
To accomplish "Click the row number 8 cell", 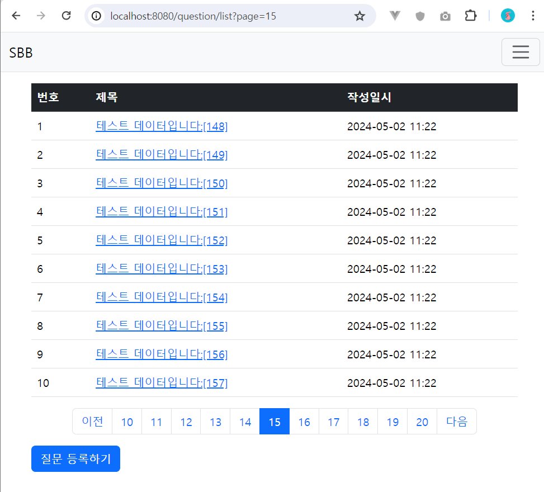I will point(40,326).
